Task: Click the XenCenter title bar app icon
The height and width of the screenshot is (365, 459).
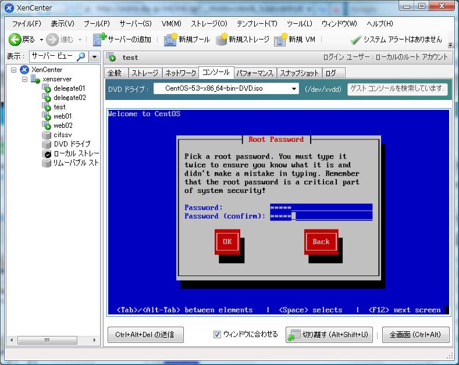Action: pyautogui.click(x=9, y=8)
